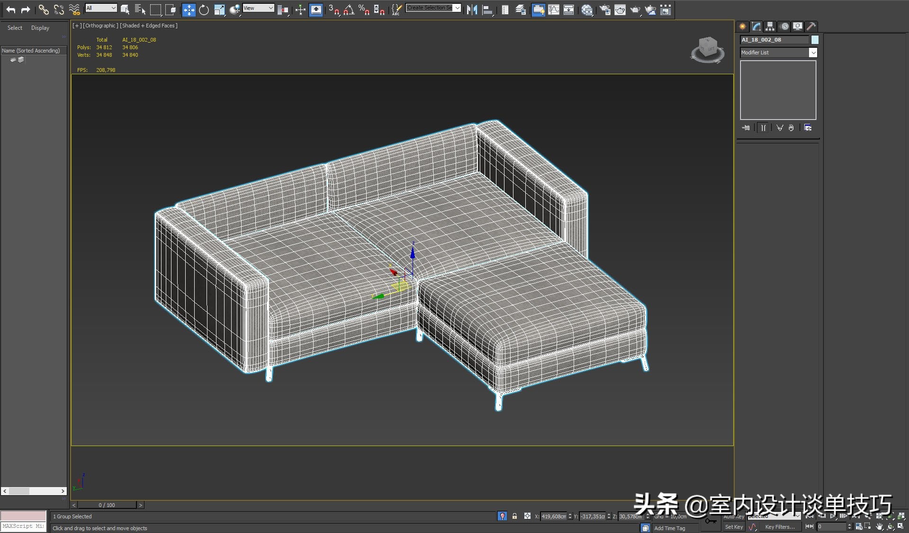Expand the Modifier List dropdown
This screenshot has height=533, width=909.
813,52
